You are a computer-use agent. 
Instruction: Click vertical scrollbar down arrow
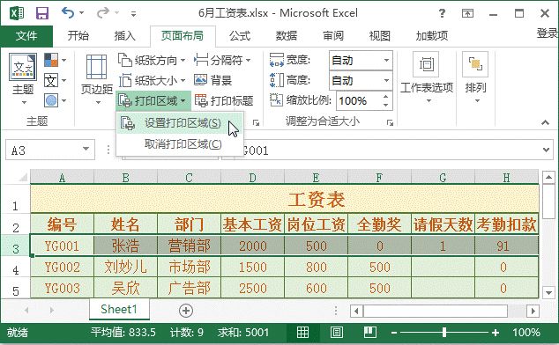[548, 293]
